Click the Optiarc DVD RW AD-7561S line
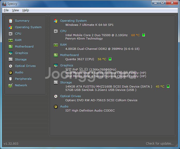The image size is (180, 149). pos(101,100)
